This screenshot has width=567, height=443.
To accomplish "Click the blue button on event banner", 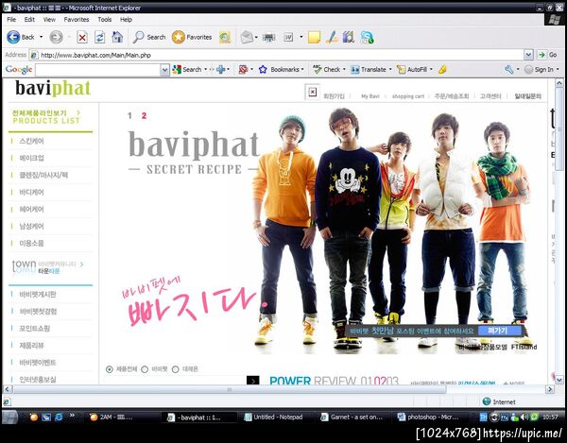I will click(499, 331).
